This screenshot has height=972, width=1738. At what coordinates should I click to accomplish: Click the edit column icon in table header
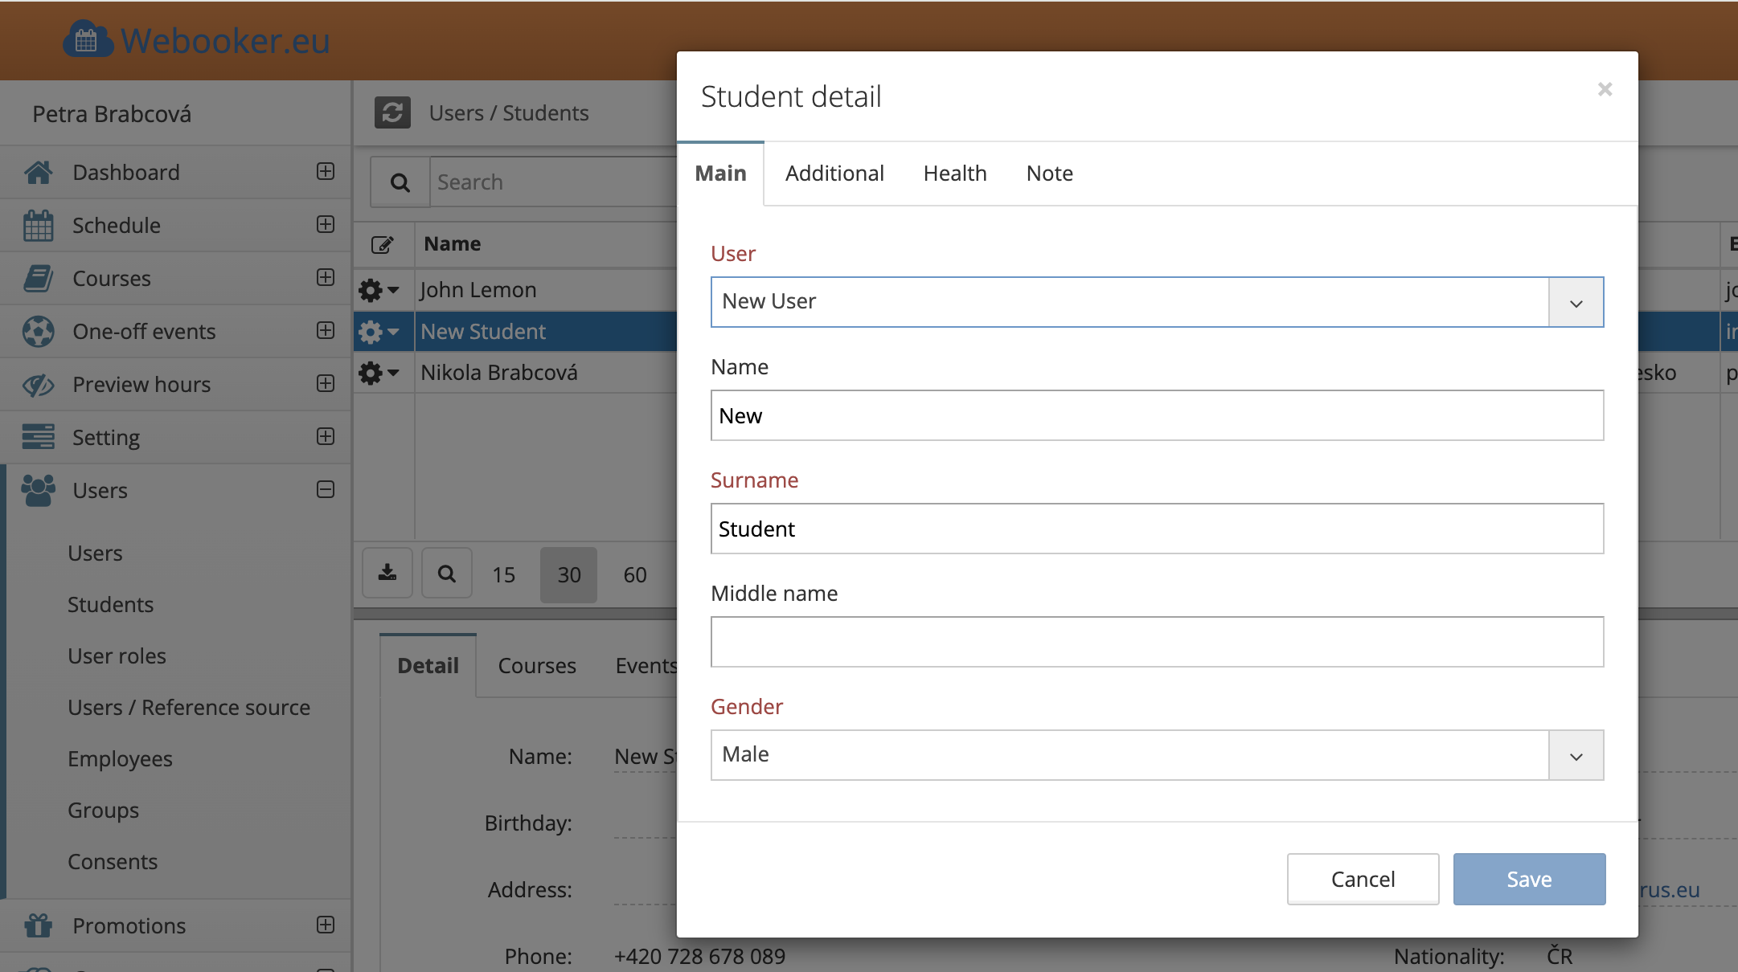tap(383, 244)
